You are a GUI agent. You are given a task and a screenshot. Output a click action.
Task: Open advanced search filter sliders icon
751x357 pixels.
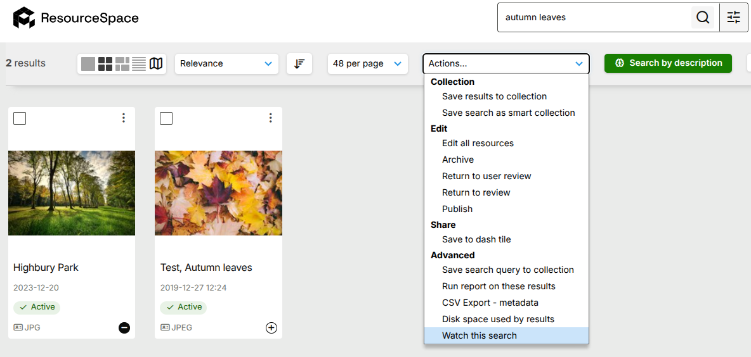(734, 18)
